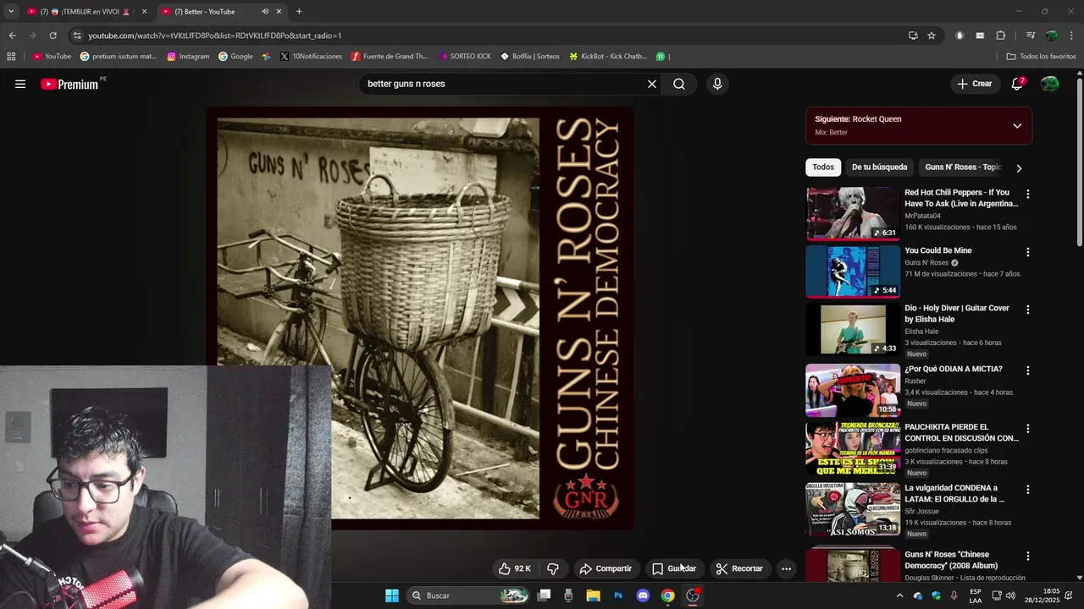Open Chrome extensions puzzle icon
The width and height of the screenshot is (1084, 609).
pos(1000,36)
